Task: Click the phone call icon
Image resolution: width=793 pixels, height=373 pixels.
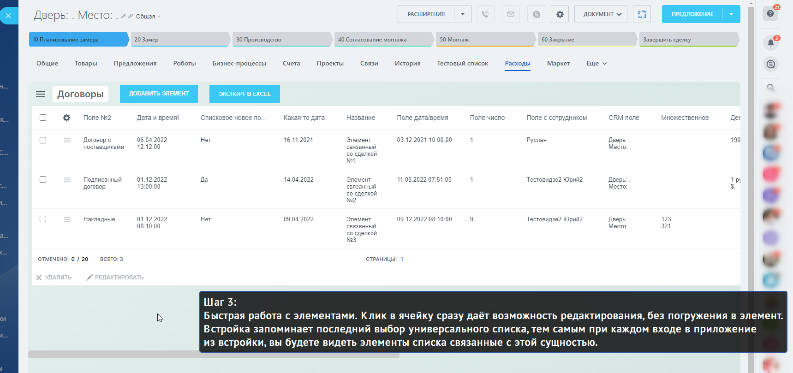Action: (485, 14)
